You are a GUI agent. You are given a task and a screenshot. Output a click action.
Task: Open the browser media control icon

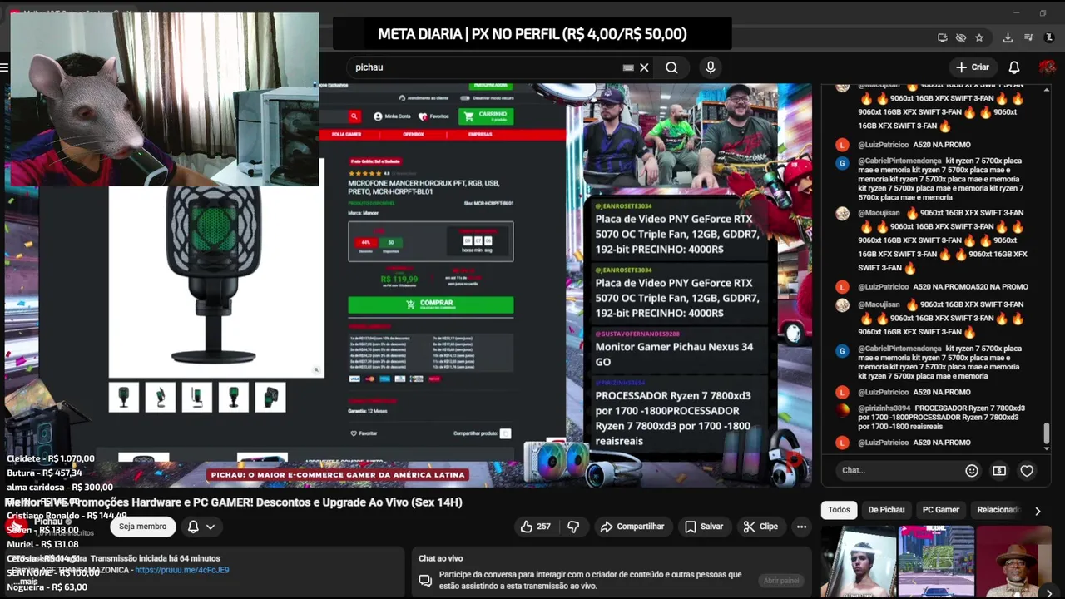pyautogui.click(x=1029, y=37)
